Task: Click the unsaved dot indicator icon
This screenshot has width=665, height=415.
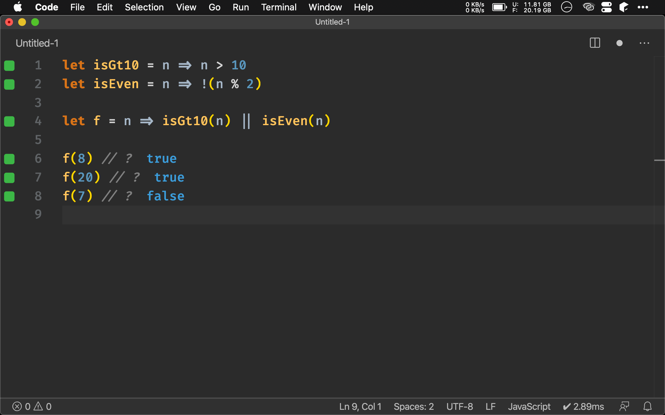Action: tap(620, 43)
